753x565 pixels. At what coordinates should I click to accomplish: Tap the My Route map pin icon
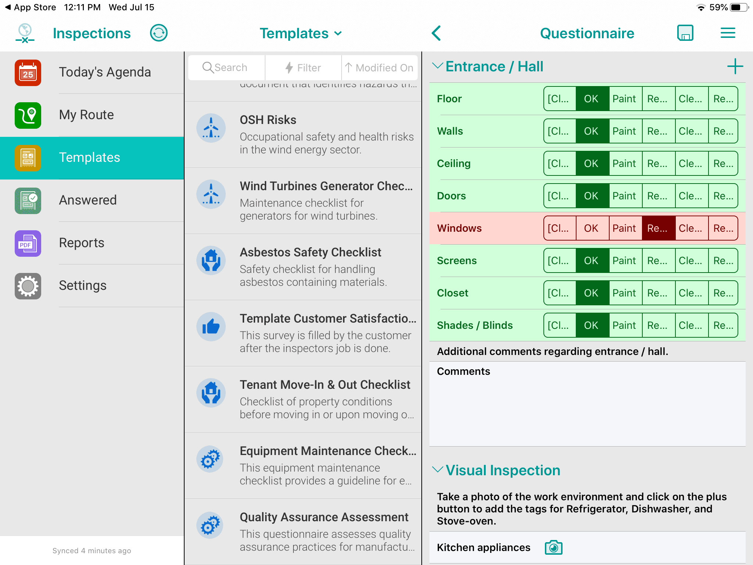(28, 114)
